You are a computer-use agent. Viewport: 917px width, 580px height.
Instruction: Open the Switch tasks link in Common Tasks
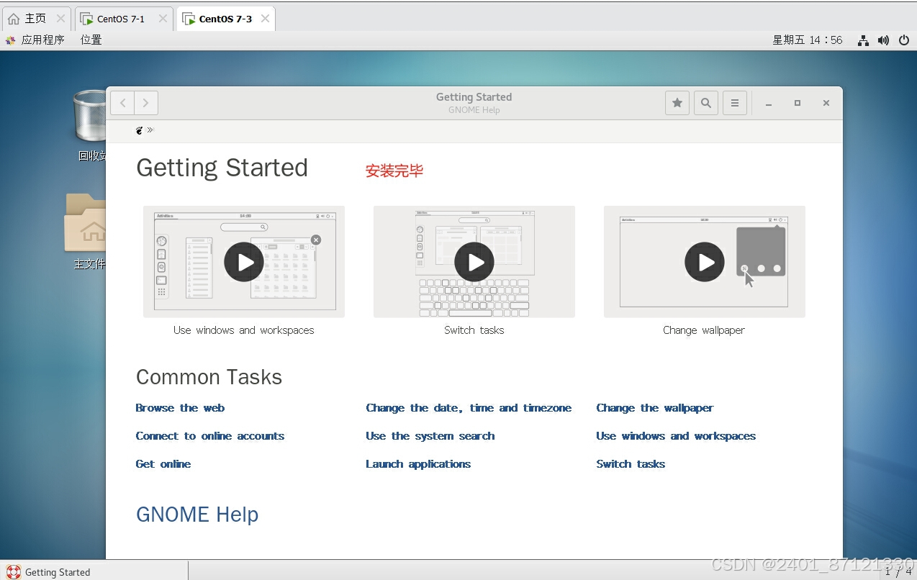click(631, 464)
